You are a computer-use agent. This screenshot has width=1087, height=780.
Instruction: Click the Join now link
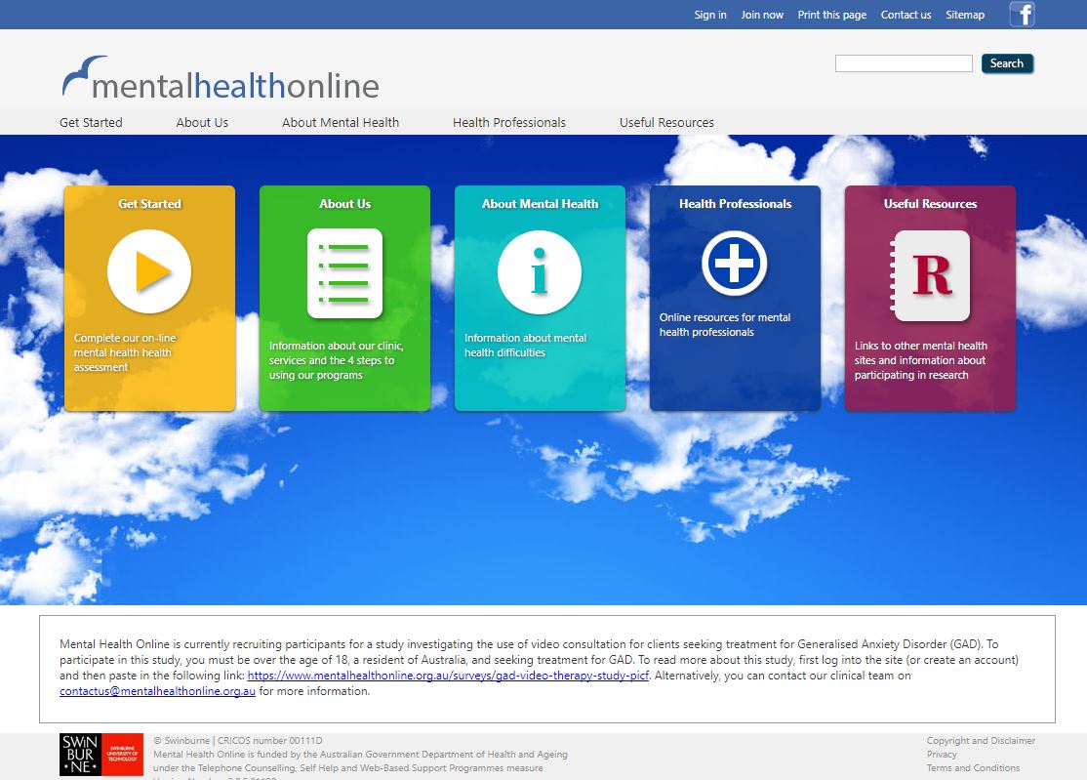point(762,15)
